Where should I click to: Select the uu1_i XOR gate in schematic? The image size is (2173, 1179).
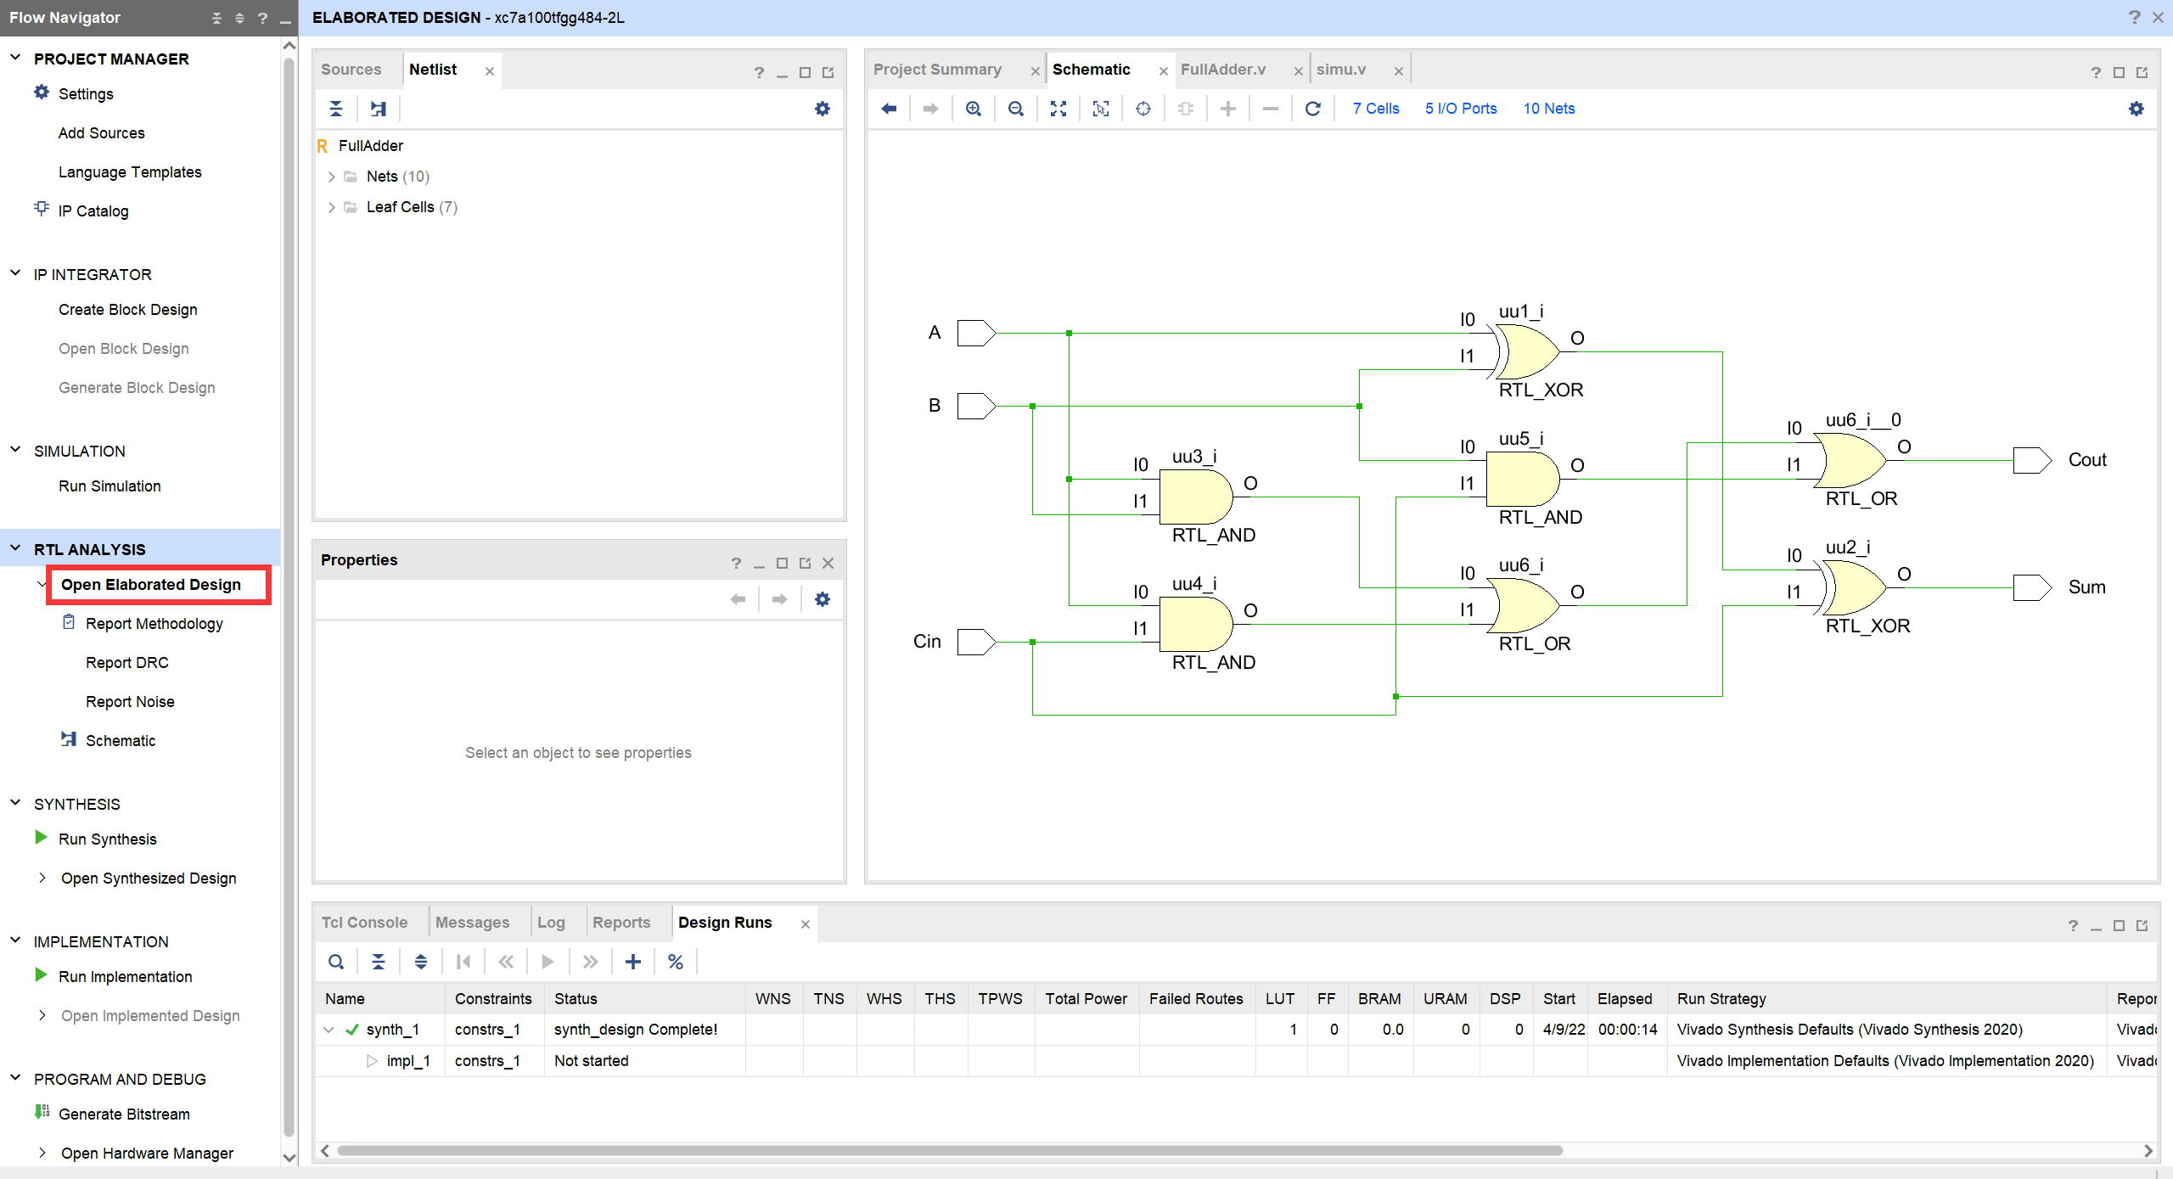pyautogui.click(x=1529, y=351)
